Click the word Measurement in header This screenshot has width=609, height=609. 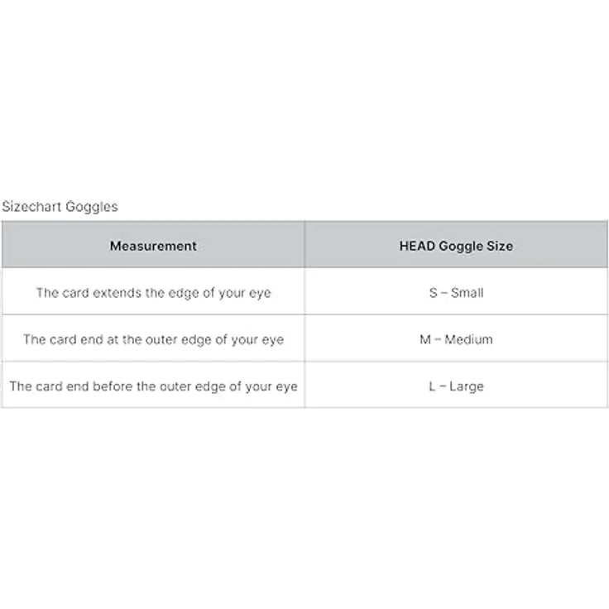153,246
